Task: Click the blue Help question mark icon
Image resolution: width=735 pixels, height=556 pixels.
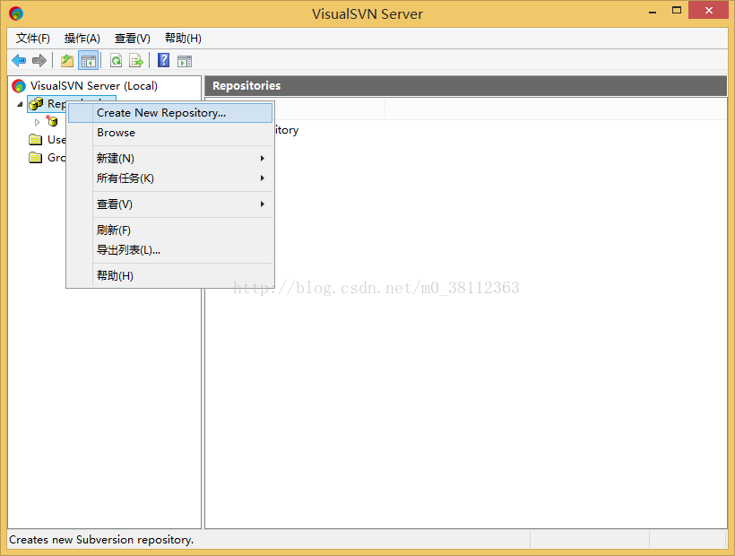Action: (164, 60)
